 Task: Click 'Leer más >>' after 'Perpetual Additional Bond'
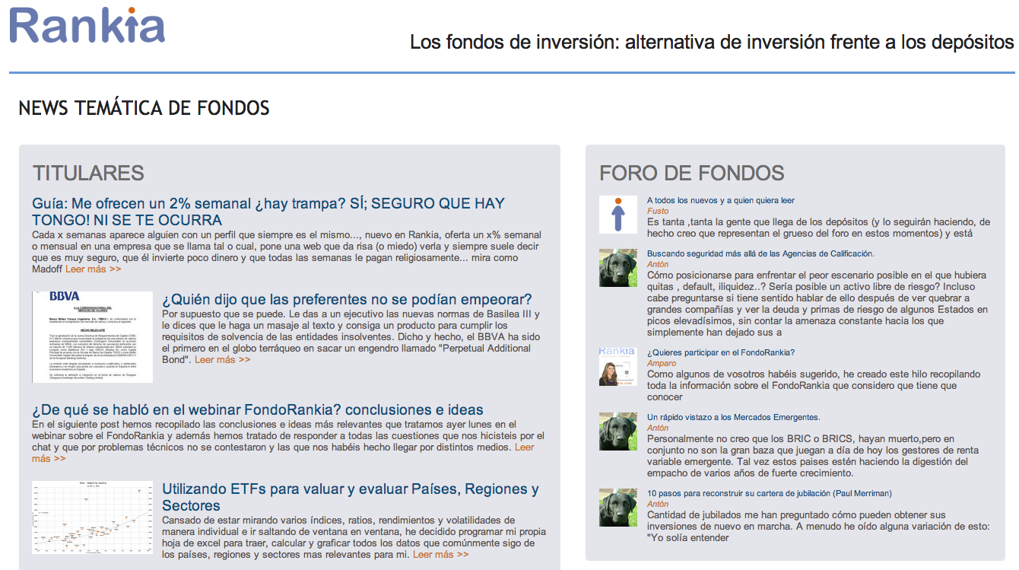[222, 360]
